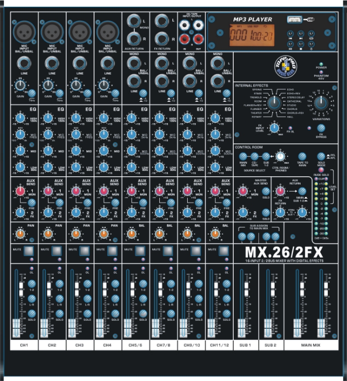
Task: Click the blue FX RETURN level knob
Action: (280, 212)
